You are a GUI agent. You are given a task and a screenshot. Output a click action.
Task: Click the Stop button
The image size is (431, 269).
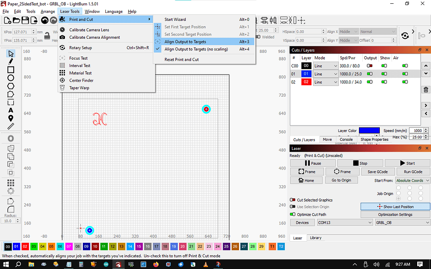pyautogui.click(x=360, y=163)
